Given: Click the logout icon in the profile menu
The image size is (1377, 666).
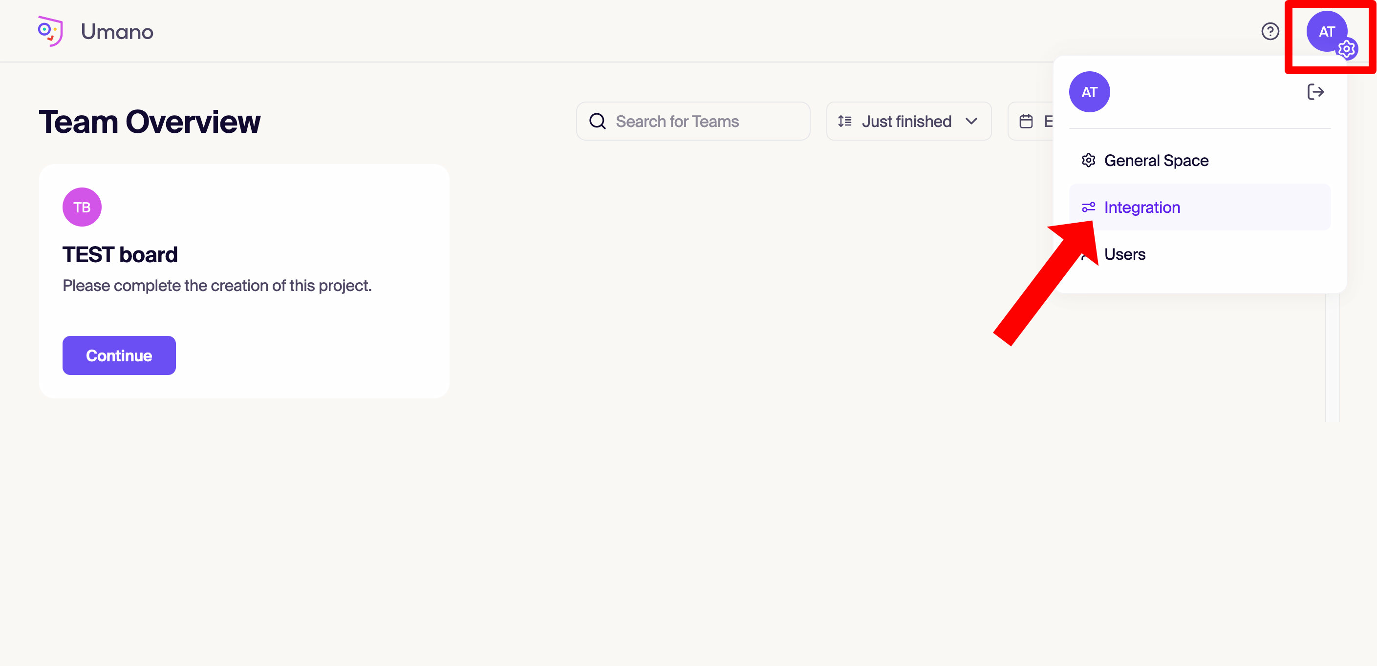Looking at the screenshot, I should [x=1316, y=91].
